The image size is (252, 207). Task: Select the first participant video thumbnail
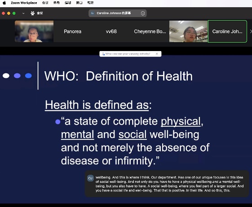(x=34, y=31)
